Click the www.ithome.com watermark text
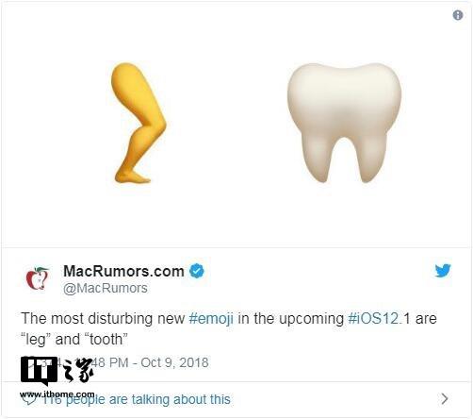This screenshot has width=473, height=419. point(57,394)
